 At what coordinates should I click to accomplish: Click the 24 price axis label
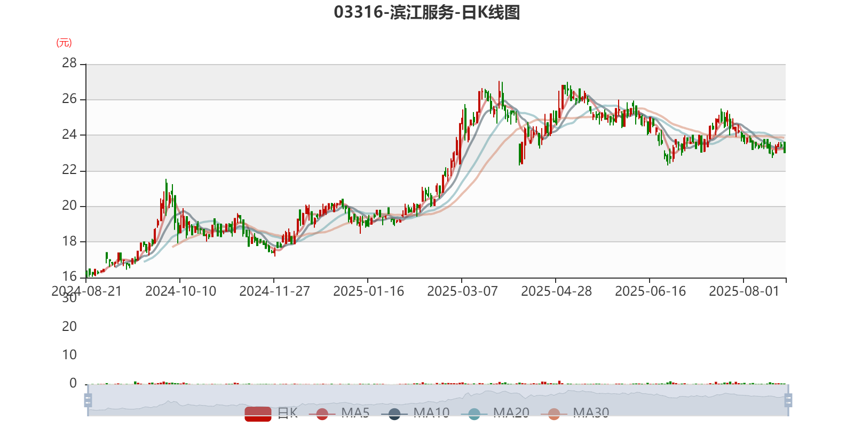[69, 135]
